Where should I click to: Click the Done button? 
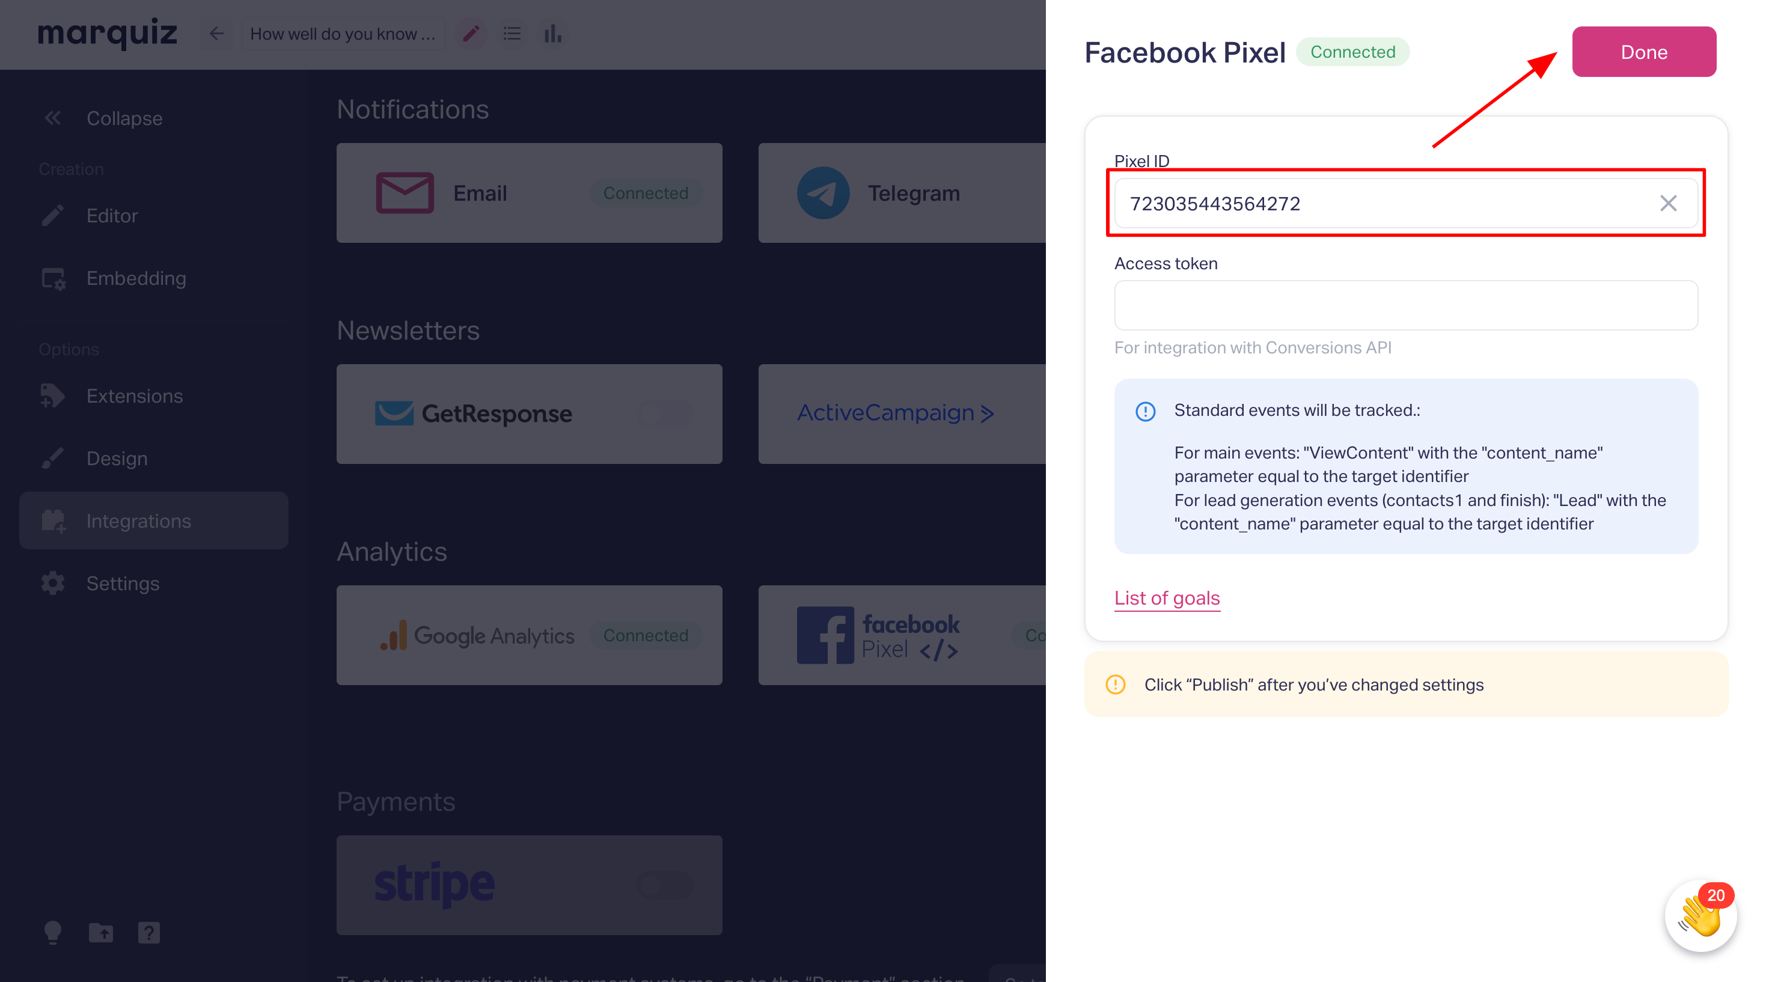pos(1644,52)
